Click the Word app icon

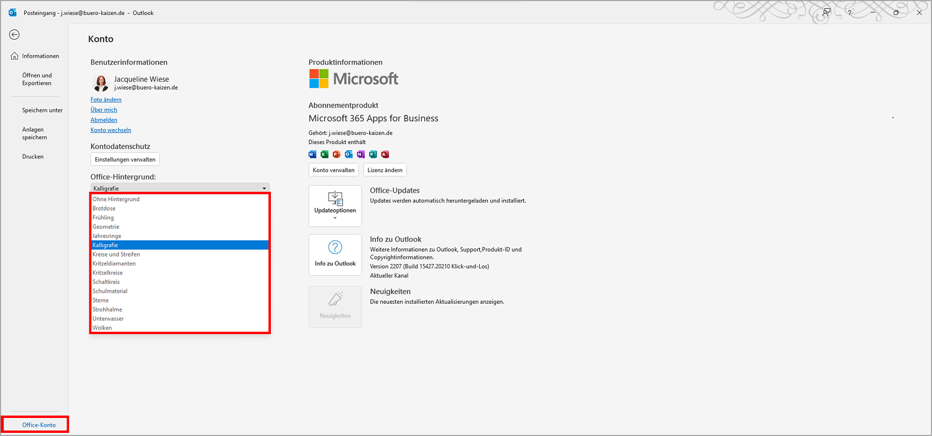pyautogui.click(x=313, y=154)
